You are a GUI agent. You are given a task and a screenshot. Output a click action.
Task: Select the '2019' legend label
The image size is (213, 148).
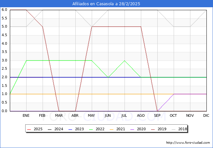(x=162, y=129)
